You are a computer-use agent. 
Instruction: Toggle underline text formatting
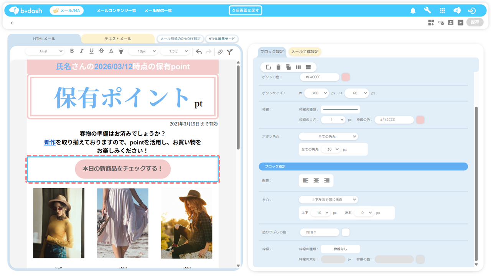[x=91, y=51]
